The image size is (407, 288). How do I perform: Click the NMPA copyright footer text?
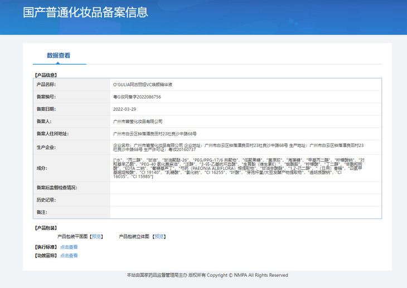tap(207, 275)
